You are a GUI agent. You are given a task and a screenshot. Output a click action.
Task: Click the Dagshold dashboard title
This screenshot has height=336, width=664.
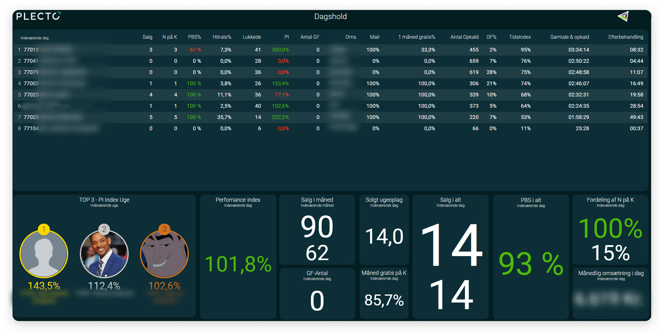point(331,17)
